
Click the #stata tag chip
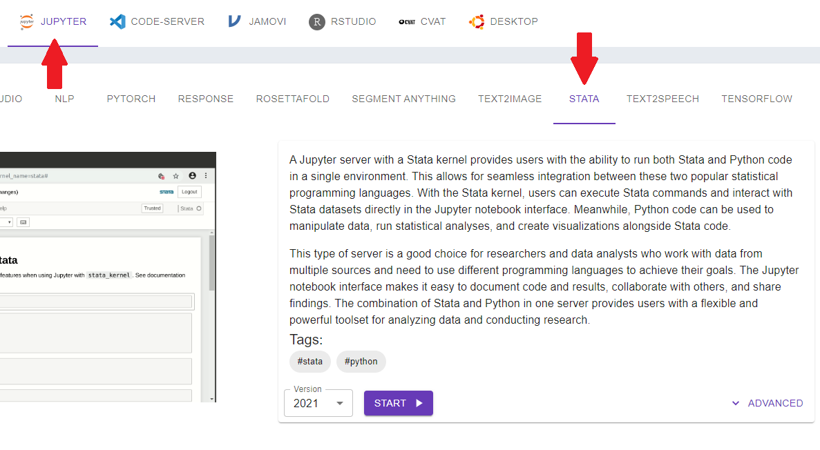(309, 361)
